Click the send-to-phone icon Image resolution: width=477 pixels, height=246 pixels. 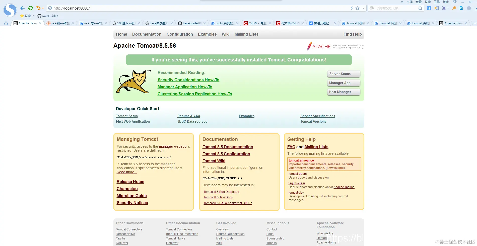coord(437,8)
